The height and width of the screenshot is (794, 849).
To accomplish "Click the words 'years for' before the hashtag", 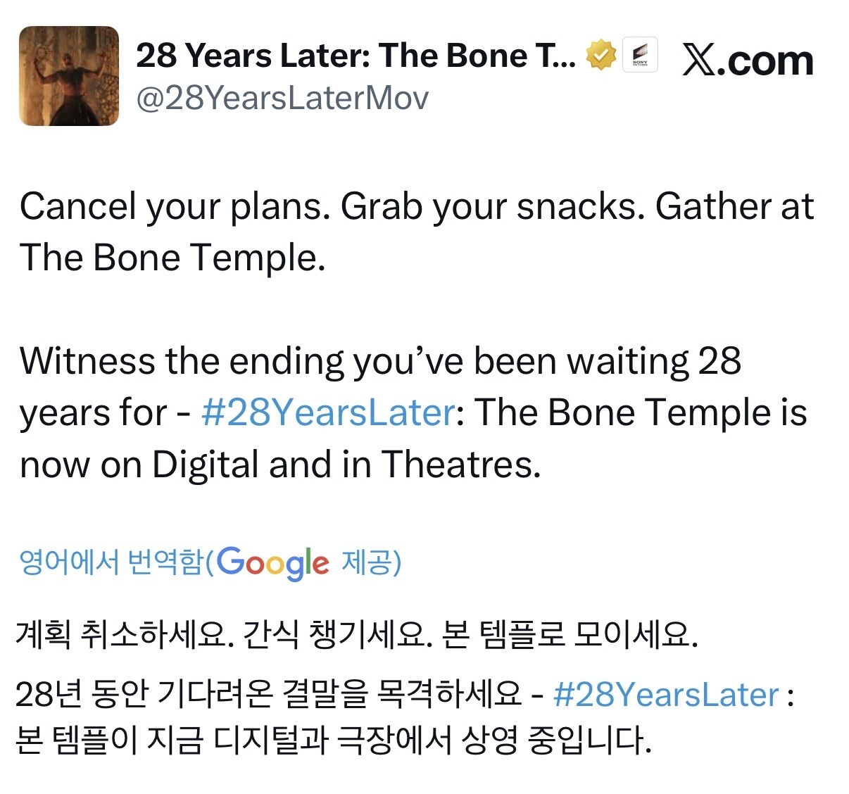I will pyautogui.click(x=93, y=412).
